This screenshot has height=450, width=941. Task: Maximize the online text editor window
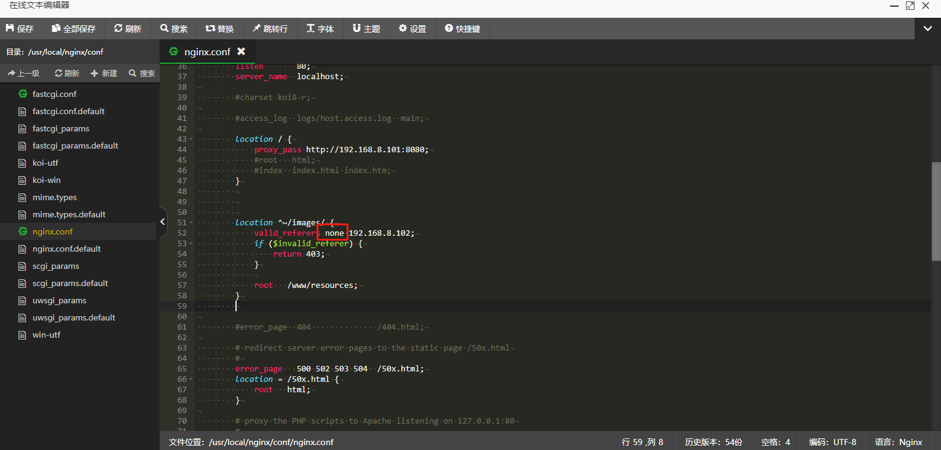tap(910, 6)
